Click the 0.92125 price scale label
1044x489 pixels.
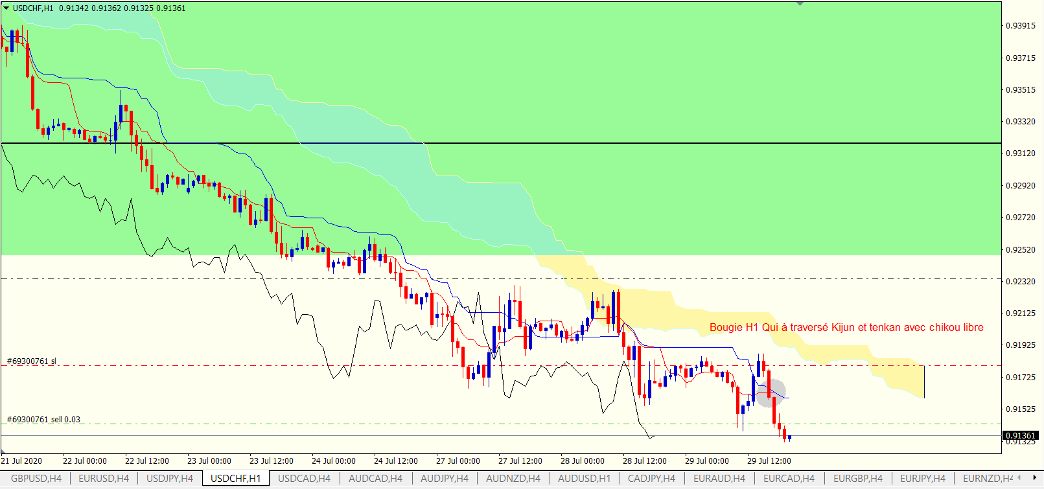[1020, 313]
